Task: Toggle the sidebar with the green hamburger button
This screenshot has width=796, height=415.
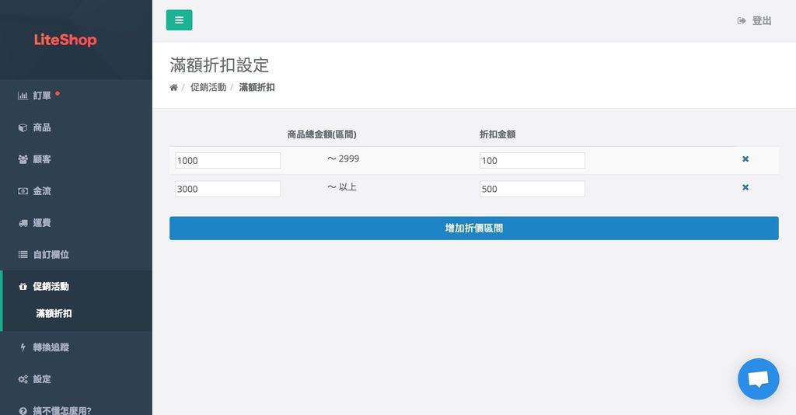Action: point(179,19)
